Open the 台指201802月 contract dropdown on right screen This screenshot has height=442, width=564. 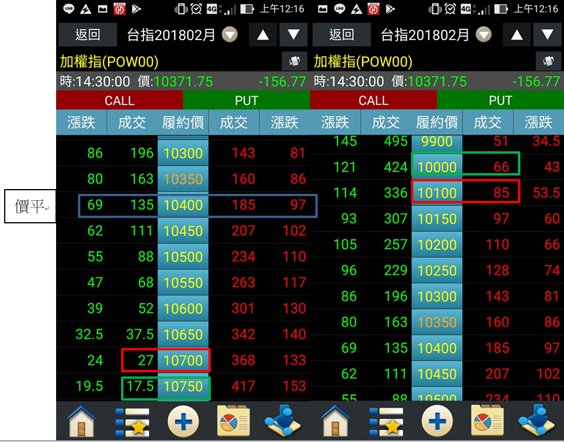[x=484, y=35]
